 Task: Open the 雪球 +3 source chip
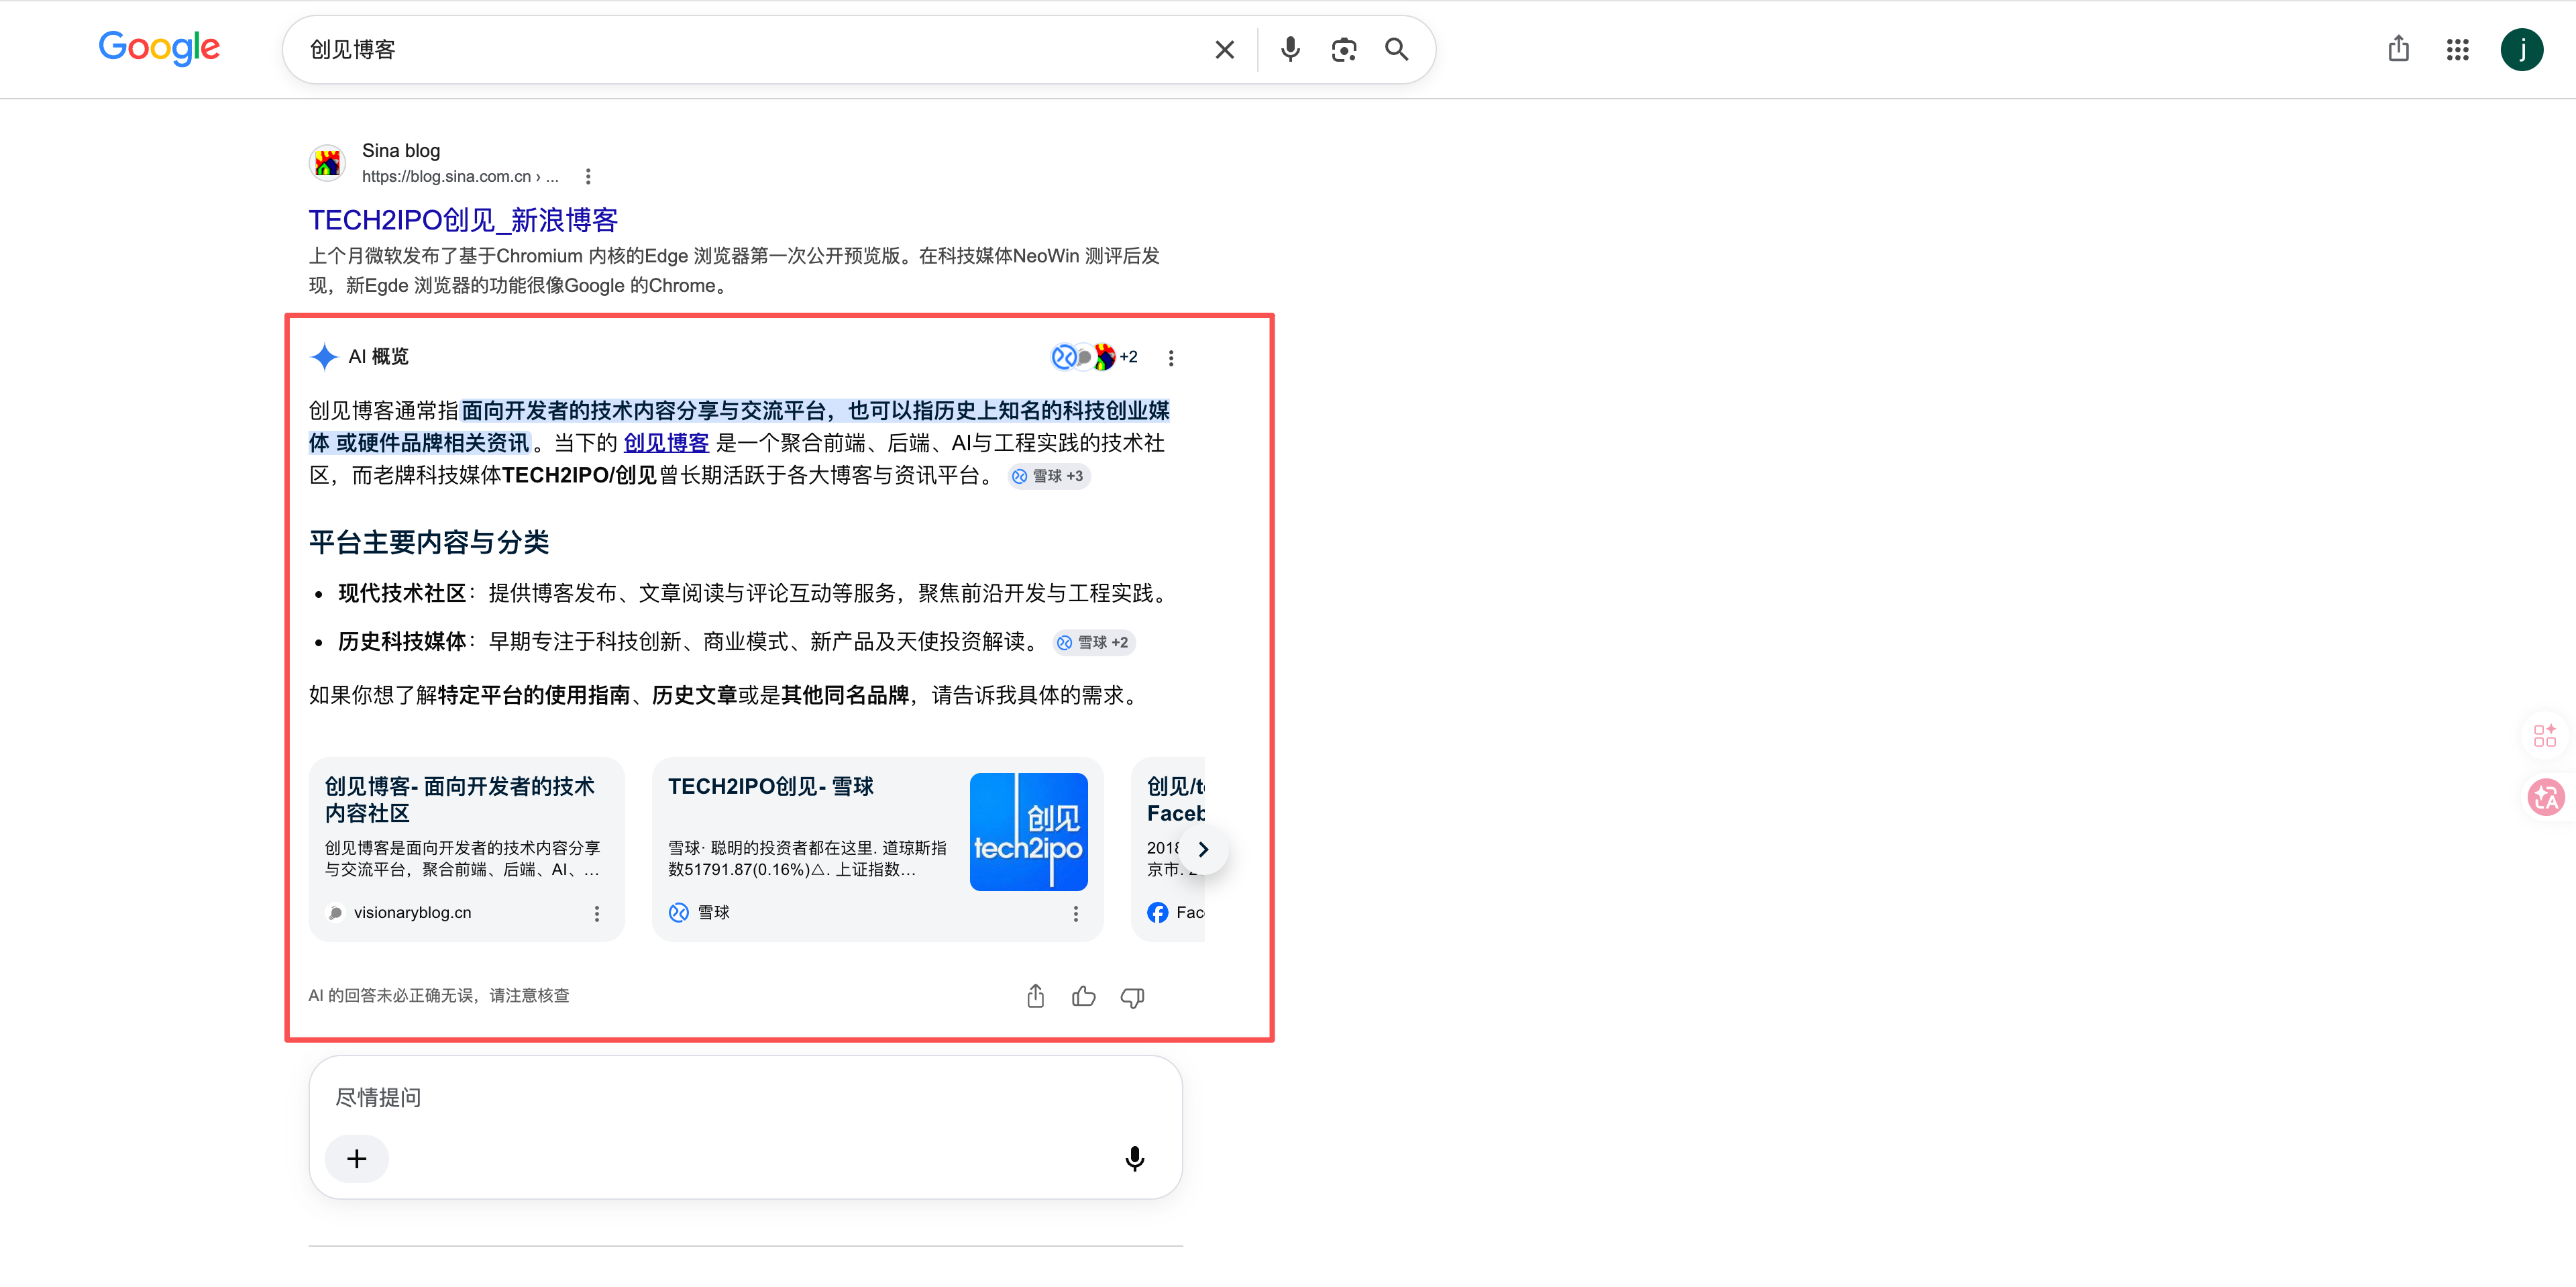pos(1048,476)
